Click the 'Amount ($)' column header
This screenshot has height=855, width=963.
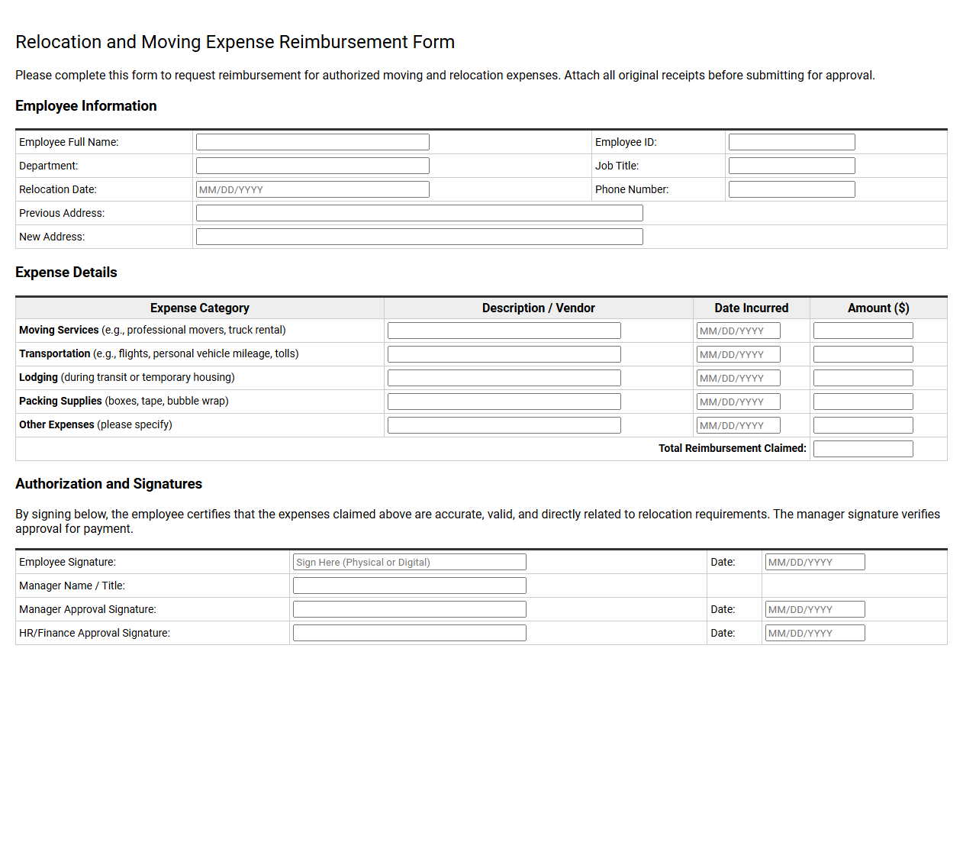(x=878, y=308)
